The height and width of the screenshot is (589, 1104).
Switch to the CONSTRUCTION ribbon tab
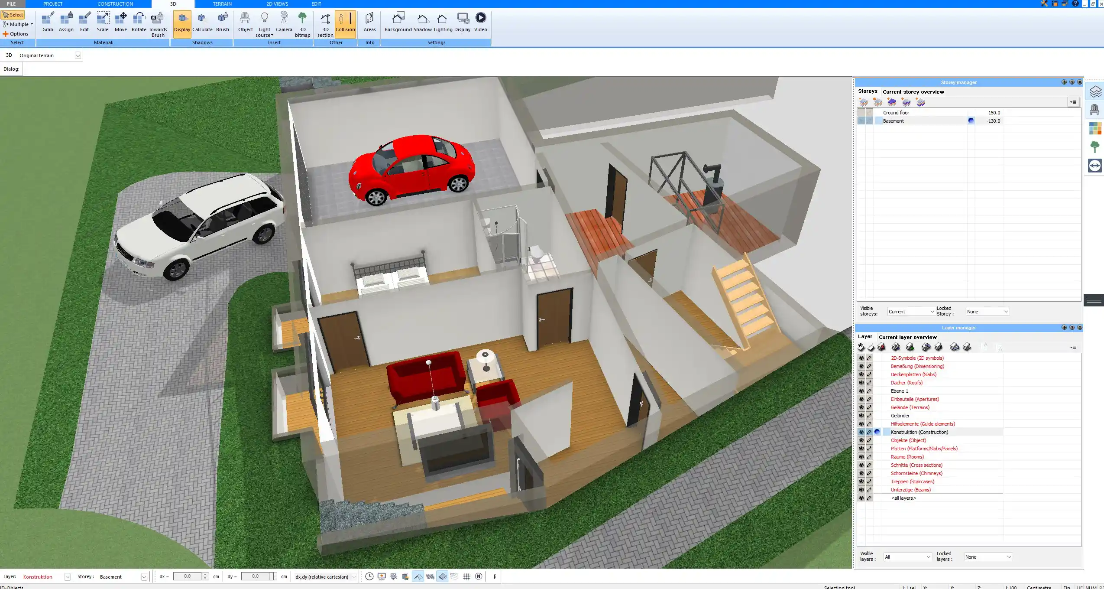click(x=115, y=4)
